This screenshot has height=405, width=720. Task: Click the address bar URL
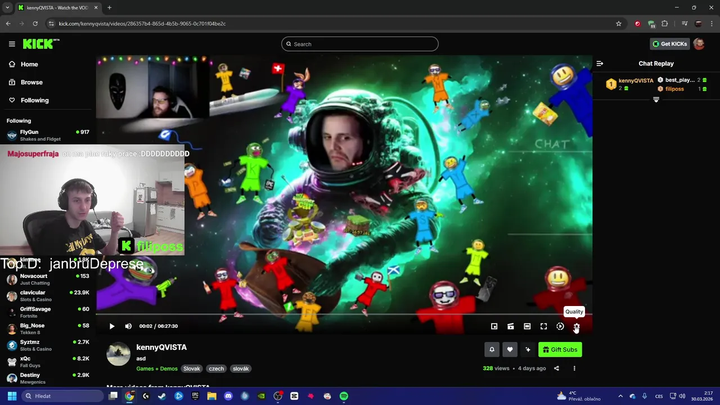pyautogui.click(x=142, y=24)
